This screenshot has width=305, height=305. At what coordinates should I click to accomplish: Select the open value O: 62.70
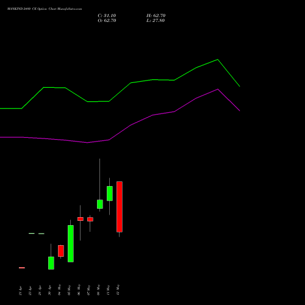(107, 21)
